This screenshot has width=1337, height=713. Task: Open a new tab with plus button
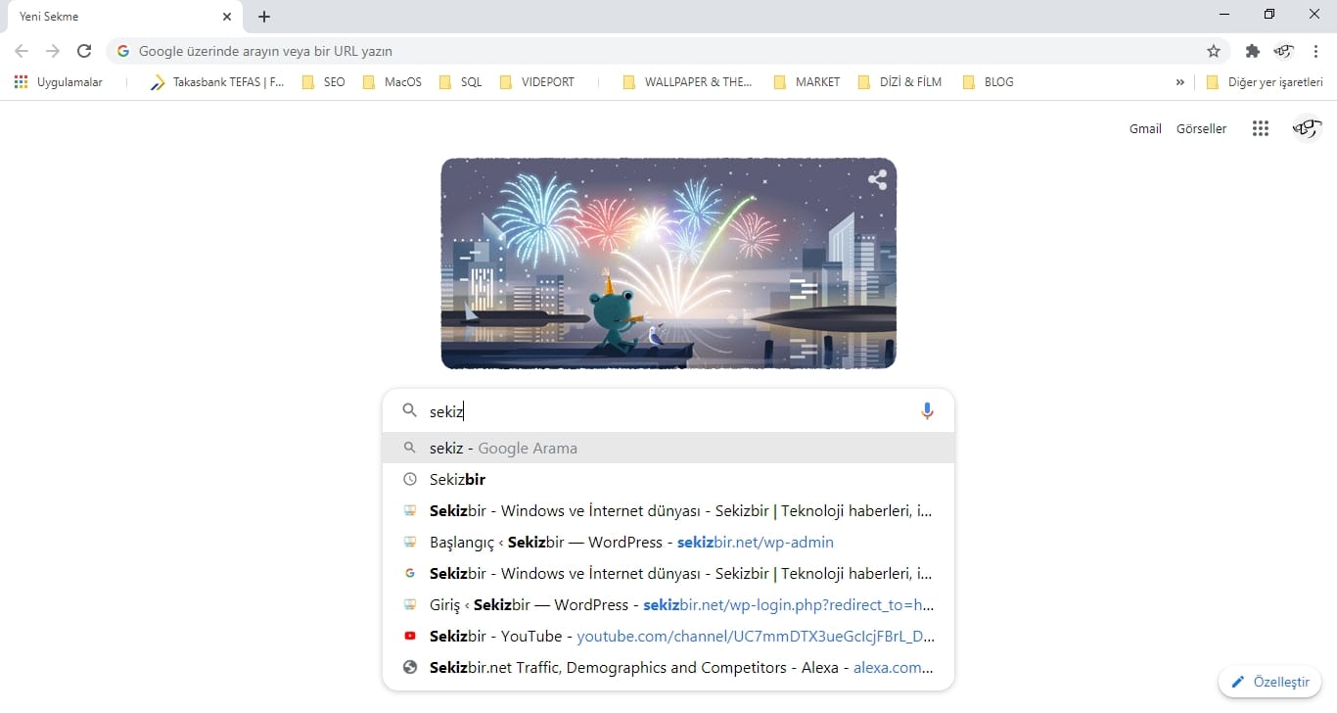[264, 17]
